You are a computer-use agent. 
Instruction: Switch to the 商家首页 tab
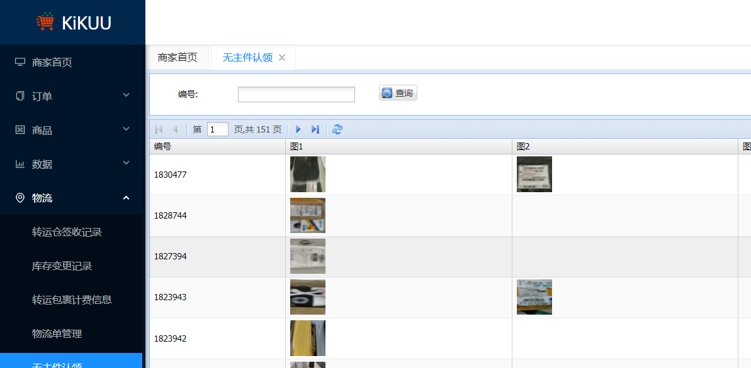tap(178, 57)
